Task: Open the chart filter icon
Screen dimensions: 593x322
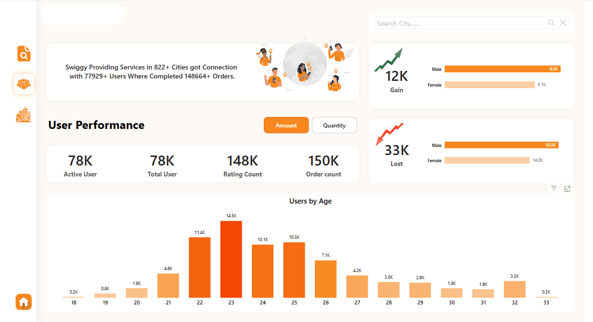Action: (554, 189)
